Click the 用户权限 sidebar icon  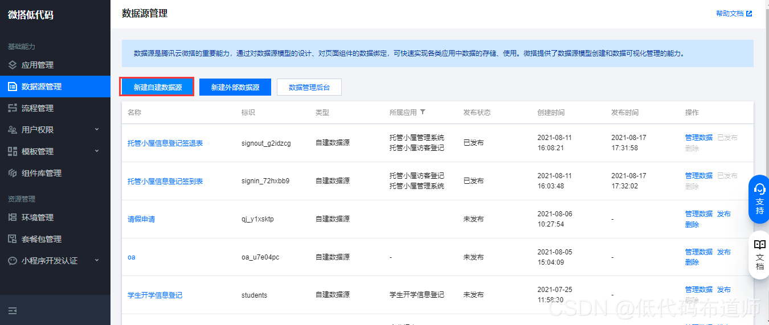pyautogui.click(x=13, y=130)
